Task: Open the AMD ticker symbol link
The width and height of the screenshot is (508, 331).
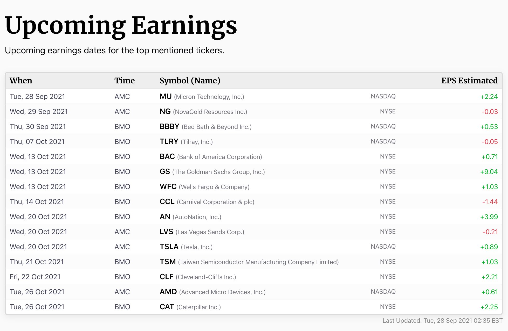Action: [x=168, y=292]
